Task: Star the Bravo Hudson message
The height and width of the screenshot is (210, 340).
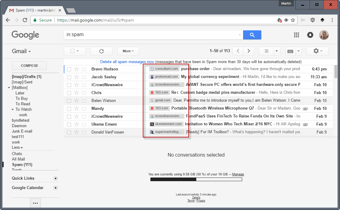Action: click(77, 69)
